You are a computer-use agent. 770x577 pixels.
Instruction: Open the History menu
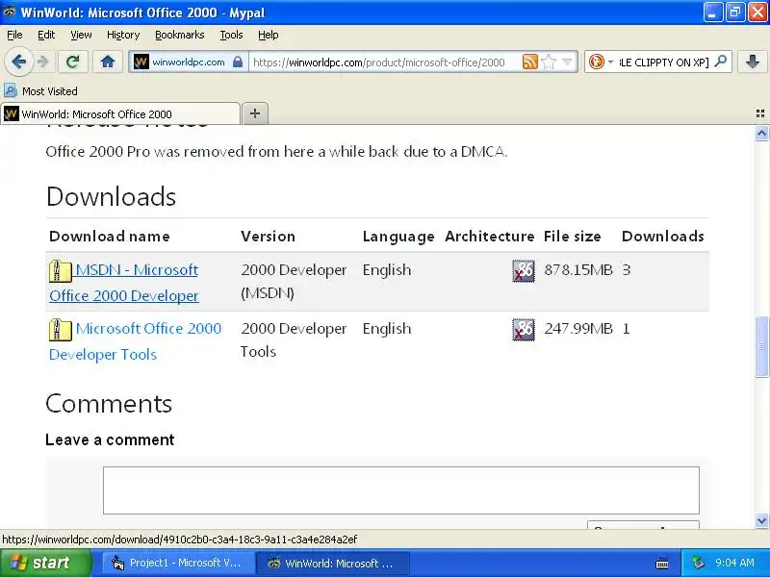(123, 35)
